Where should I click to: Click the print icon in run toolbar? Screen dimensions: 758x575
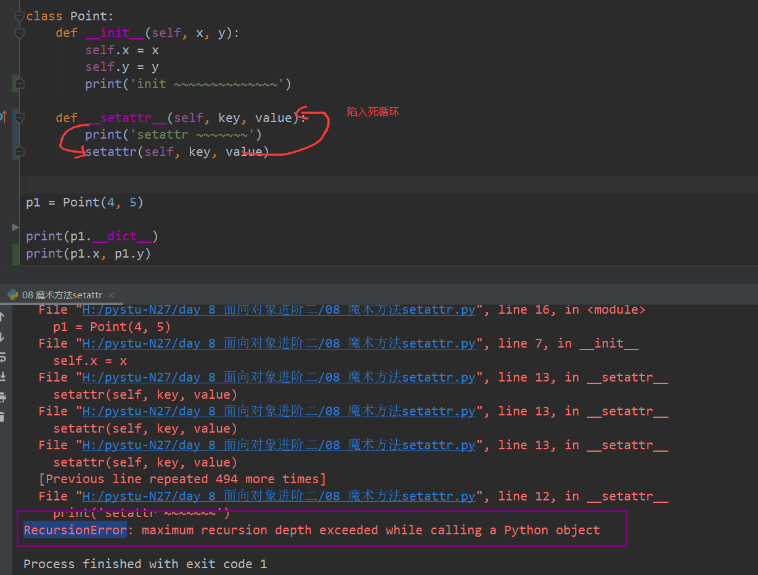[2, 397]
